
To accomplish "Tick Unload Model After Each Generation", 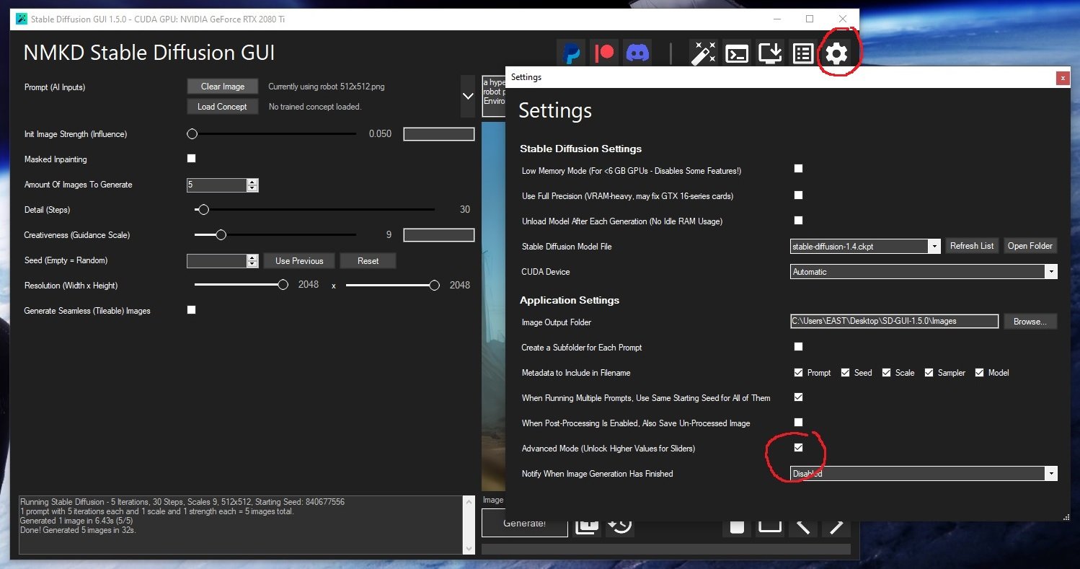I will [x=798, y=220].
